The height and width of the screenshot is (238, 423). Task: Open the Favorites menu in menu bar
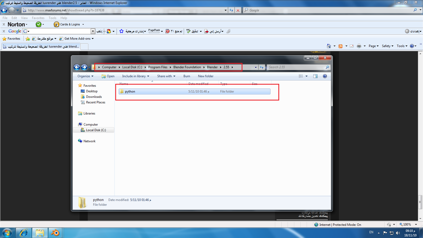(x=38, y=18)
